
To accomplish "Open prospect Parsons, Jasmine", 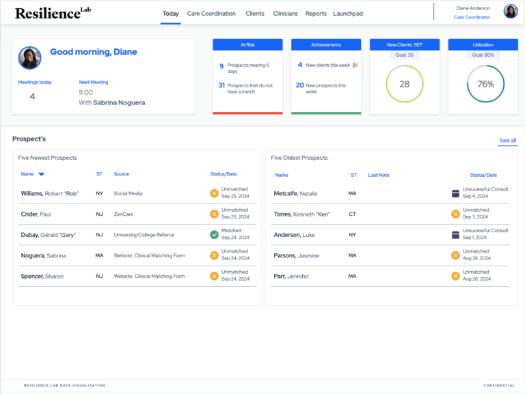I will (297, 255).
